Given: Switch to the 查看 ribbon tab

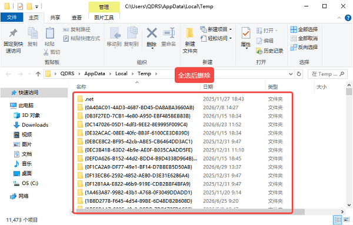Looking at the screenshot, I should coord(76,18).
